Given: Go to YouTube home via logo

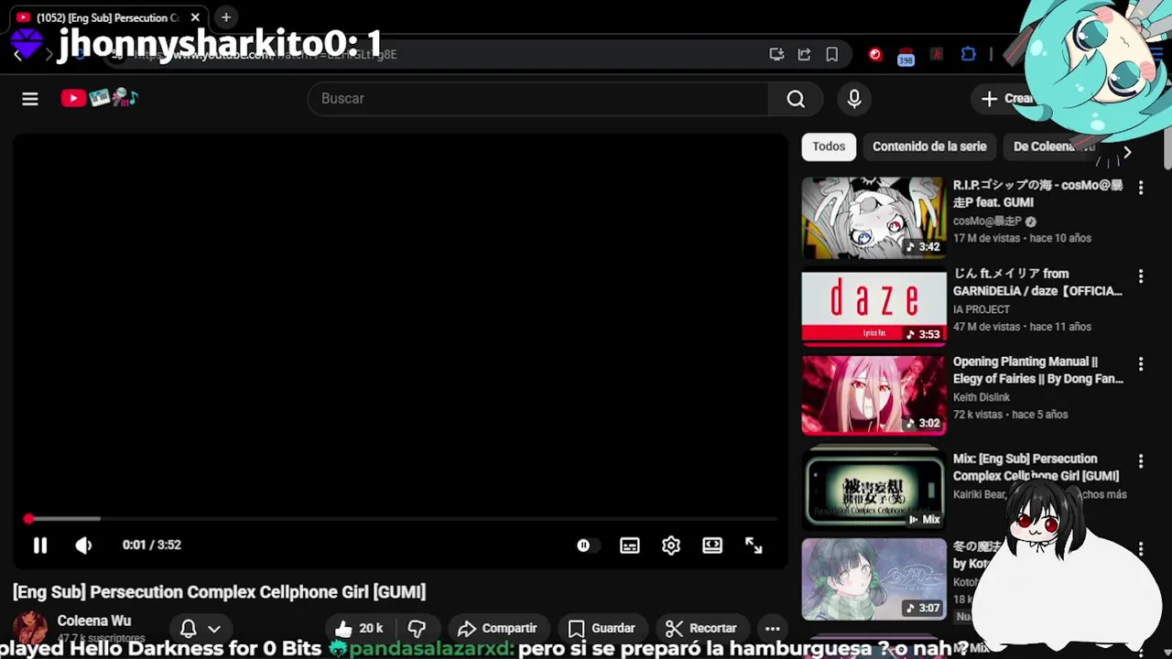Looking at the screenshot, I should [99, 98].
